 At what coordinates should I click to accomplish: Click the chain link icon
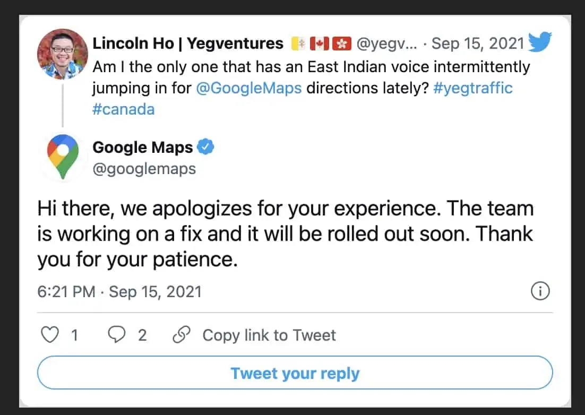[182, 335]
